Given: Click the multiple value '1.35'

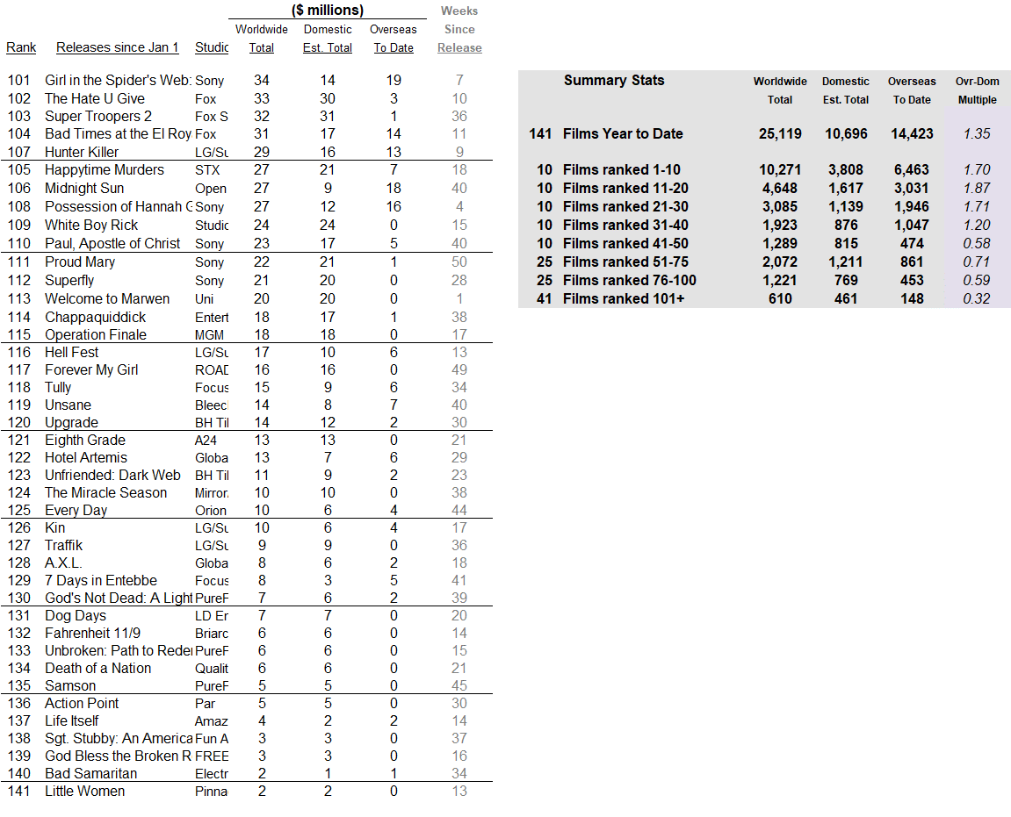Looking at the screenshot, I should (977, 134).
